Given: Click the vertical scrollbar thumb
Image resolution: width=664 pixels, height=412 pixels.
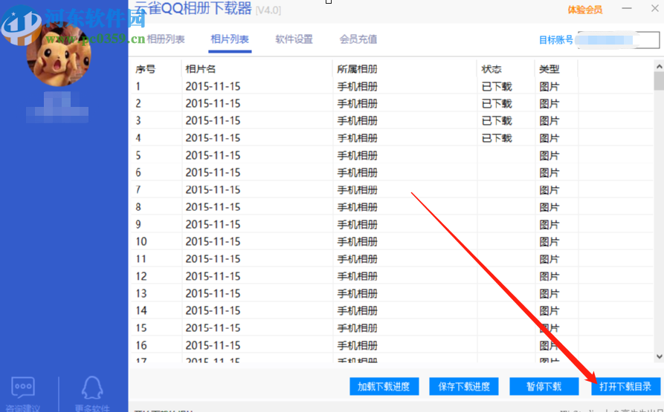Looking at the screenshot, I should 659,81.
